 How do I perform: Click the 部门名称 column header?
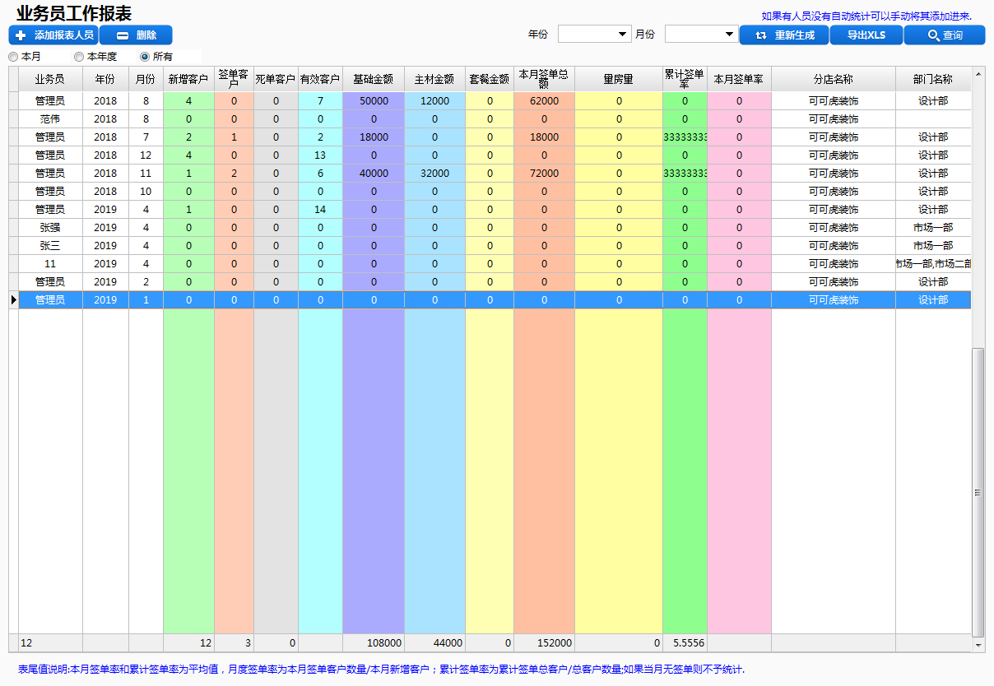pyautogui.click(x=933, y=80)
